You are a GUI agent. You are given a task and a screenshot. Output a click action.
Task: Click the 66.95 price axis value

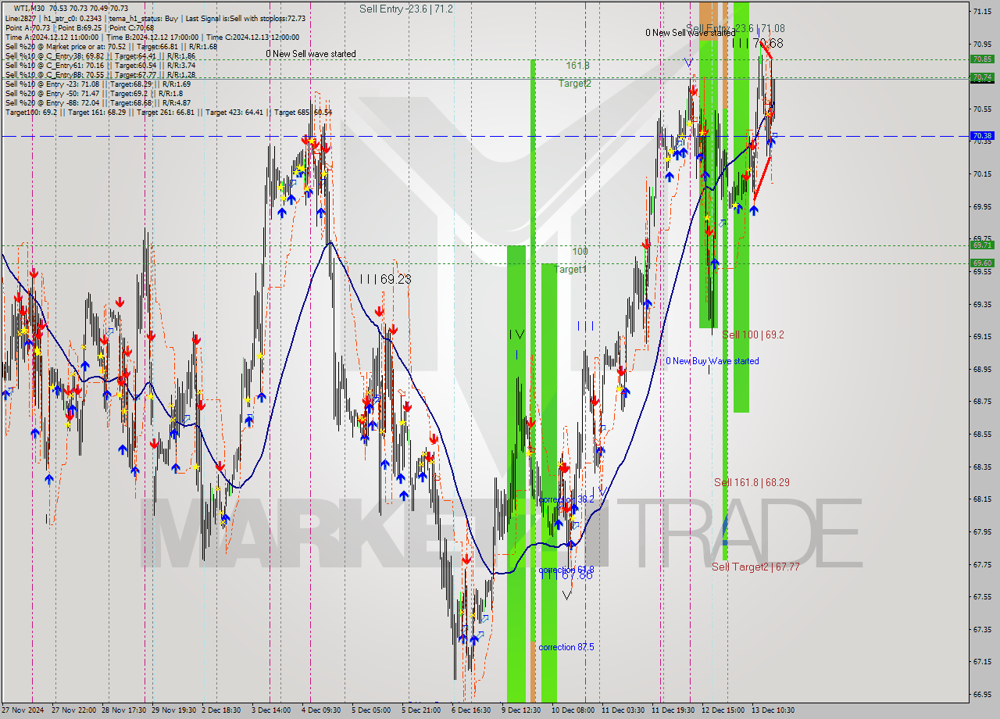[x=982, y=693]
